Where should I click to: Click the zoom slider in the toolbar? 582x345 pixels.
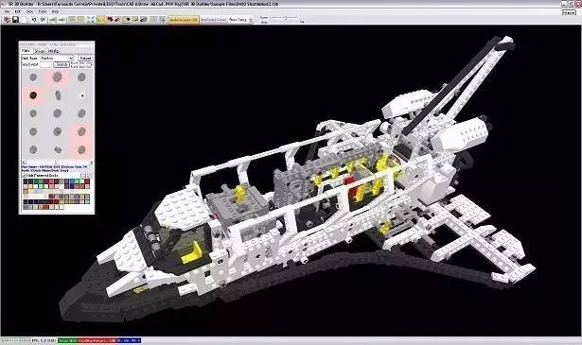pos(285,17)
